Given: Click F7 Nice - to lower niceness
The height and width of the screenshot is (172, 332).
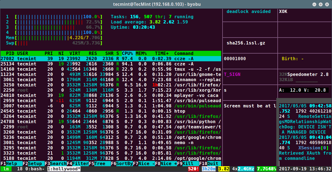Looking at the screenshot, I should tap(144, 163).
